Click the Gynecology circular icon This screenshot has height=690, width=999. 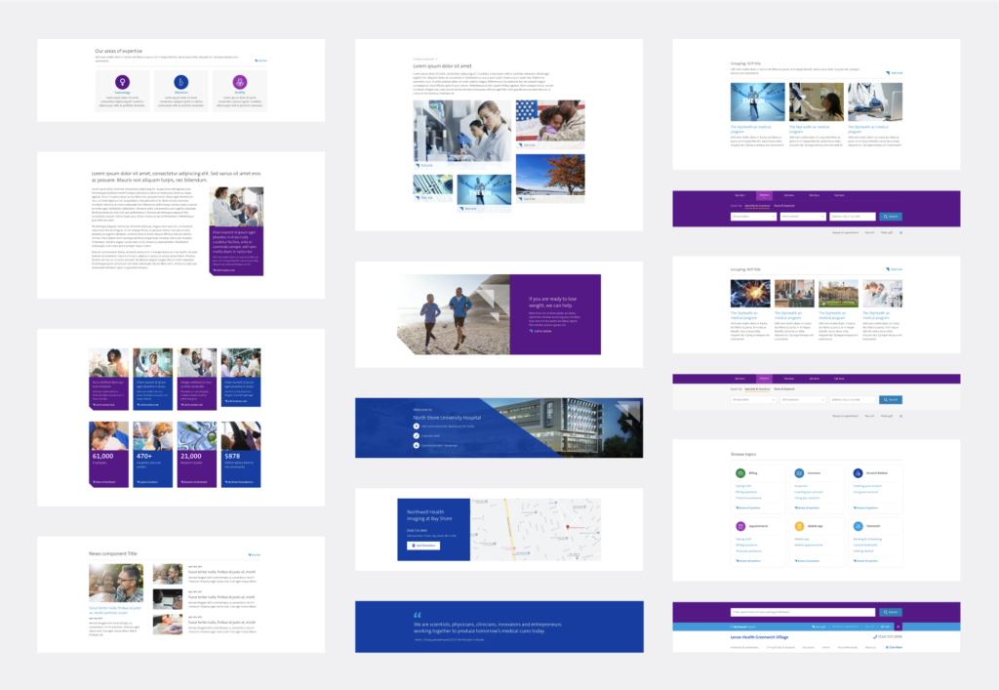(122, 83)
